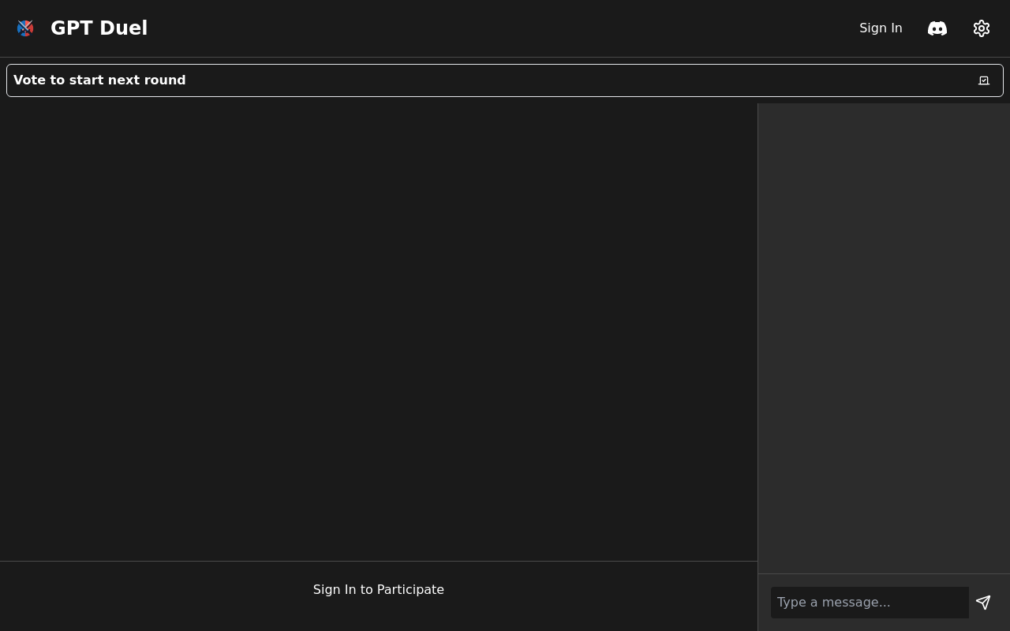The image size is (1010, 631).
Task: Log in using the top-right Sign In
Action: pyautogui.click(x=880, y=28)
